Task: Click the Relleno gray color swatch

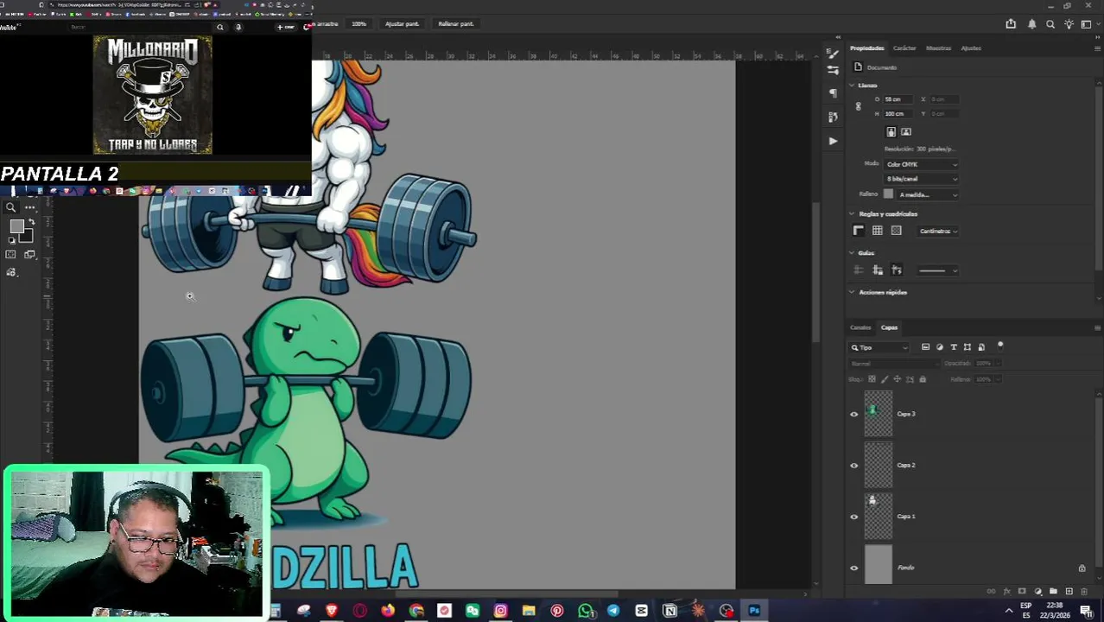Action: coord(888,194)
